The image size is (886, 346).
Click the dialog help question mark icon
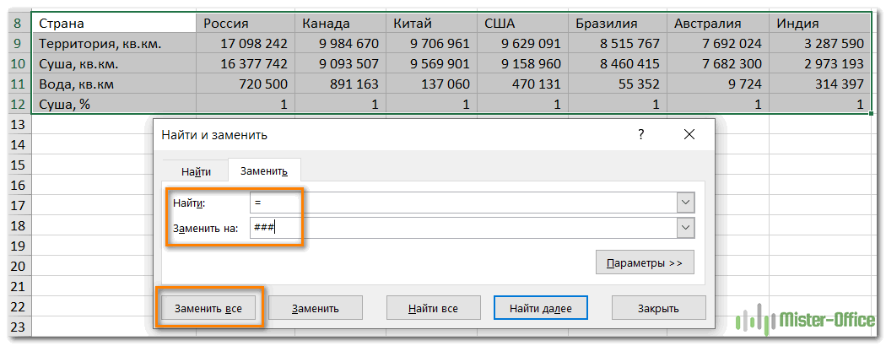click(640, 134)
